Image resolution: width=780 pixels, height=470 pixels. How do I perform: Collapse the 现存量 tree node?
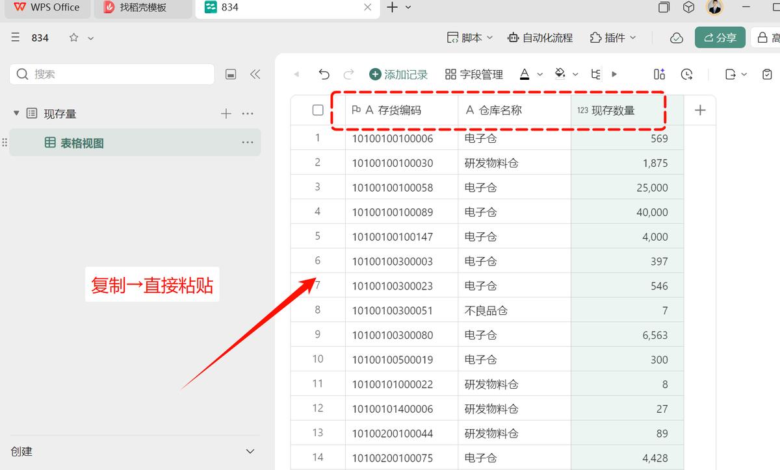16,114
